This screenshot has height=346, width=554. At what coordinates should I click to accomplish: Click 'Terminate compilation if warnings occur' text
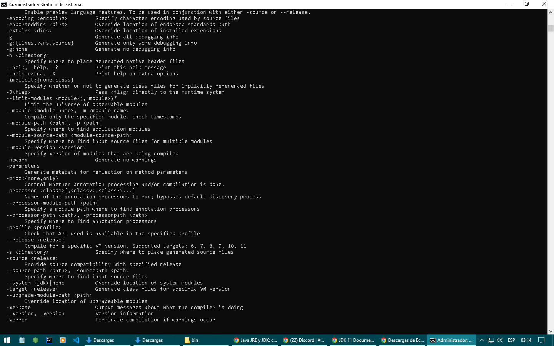point(155,320)
